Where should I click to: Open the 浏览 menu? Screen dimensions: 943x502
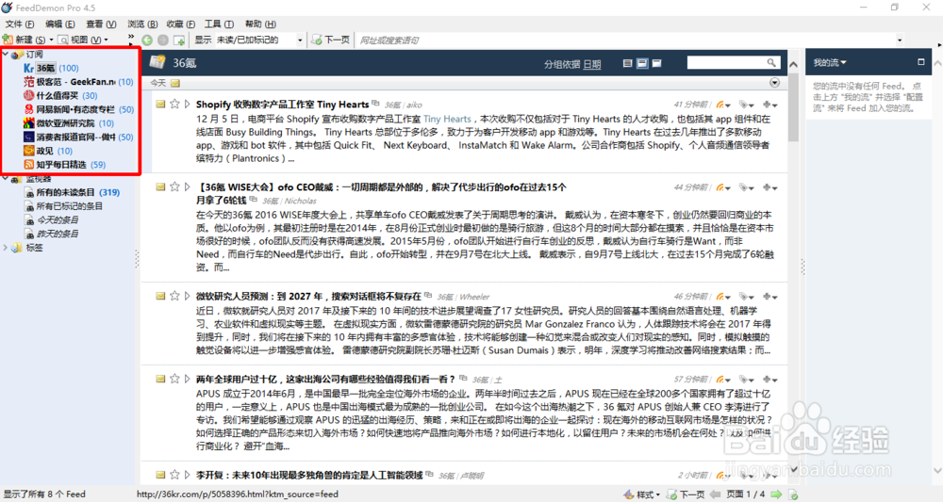(x=142, y=24)
